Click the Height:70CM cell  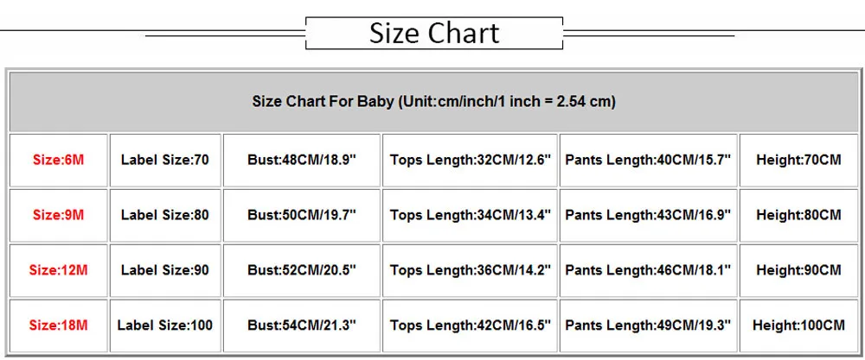pos(798,160)
